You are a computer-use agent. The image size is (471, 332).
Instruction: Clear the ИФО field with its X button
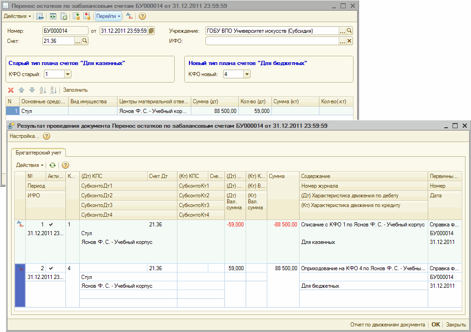(349, 41)
